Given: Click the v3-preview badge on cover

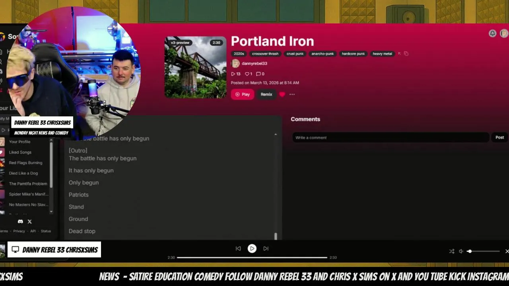Looking at the screenshot, I should click(180, 43).
